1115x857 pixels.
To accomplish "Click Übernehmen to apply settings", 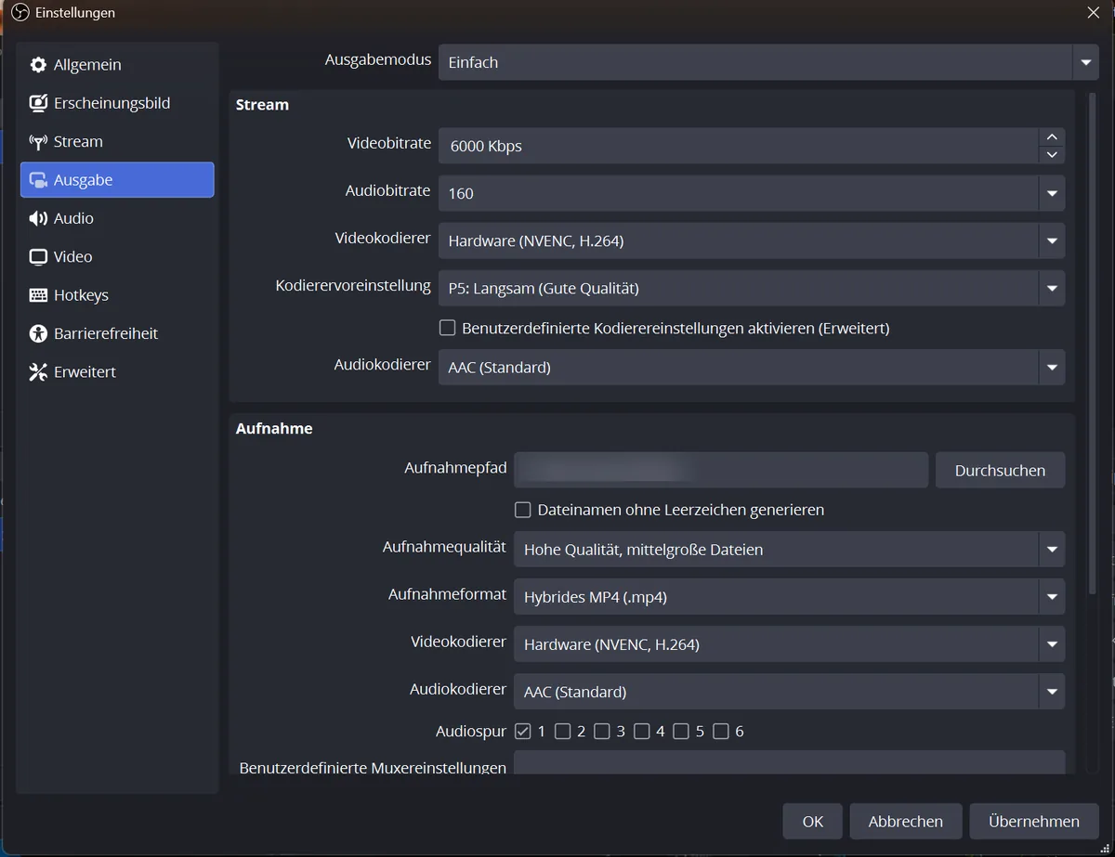I will click(x=1034, y=822).
